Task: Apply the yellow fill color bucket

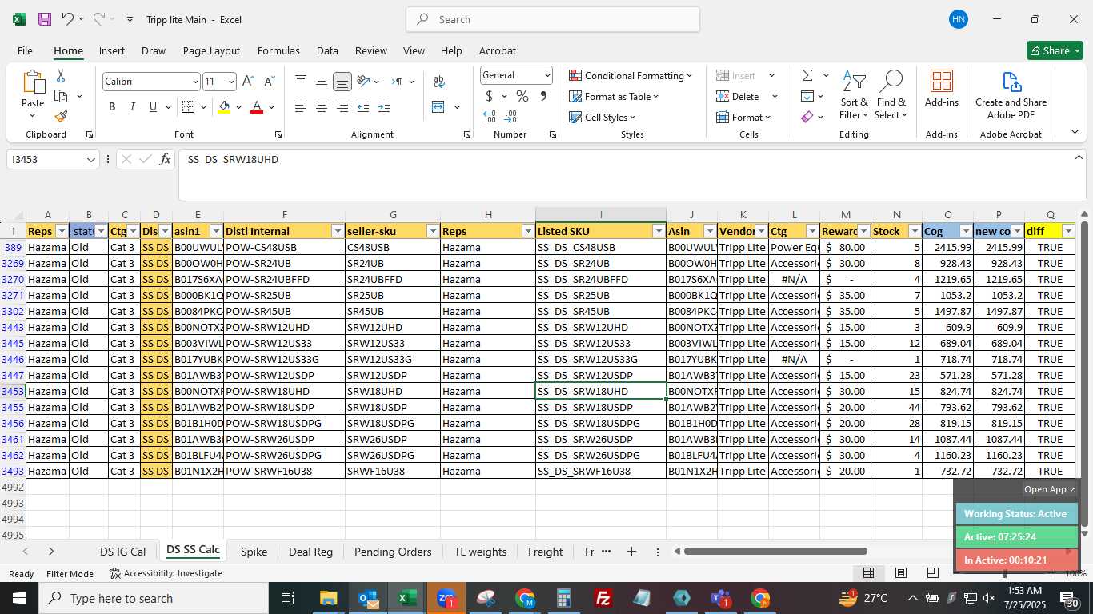Action: coord(224,107)
